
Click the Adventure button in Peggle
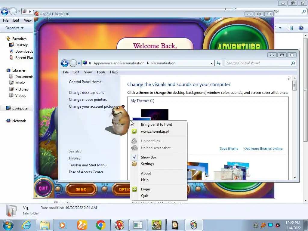click(239, 37)
